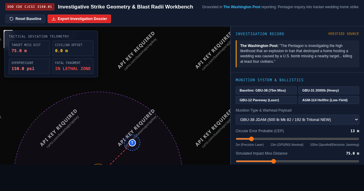The width and height of the screenshot is (364, 191).
Task: Click 100m (Spoofed/Electronic Jamming) label
Action: click(335, 145)
